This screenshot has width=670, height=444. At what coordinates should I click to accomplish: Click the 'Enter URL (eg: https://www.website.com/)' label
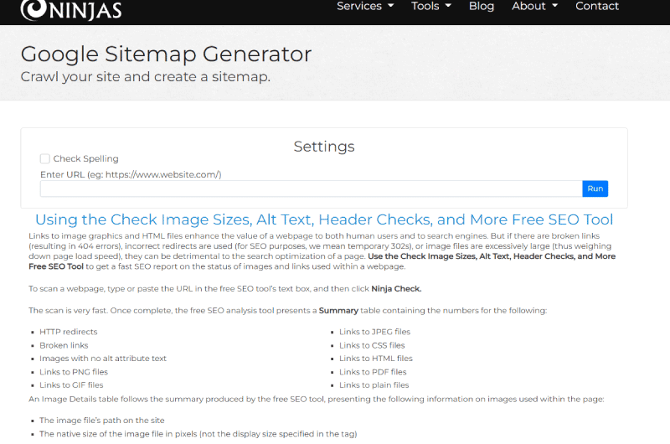point(131,174)
